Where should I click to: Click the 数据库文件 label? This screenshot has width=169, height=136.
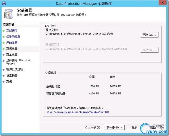coord(53,44)
